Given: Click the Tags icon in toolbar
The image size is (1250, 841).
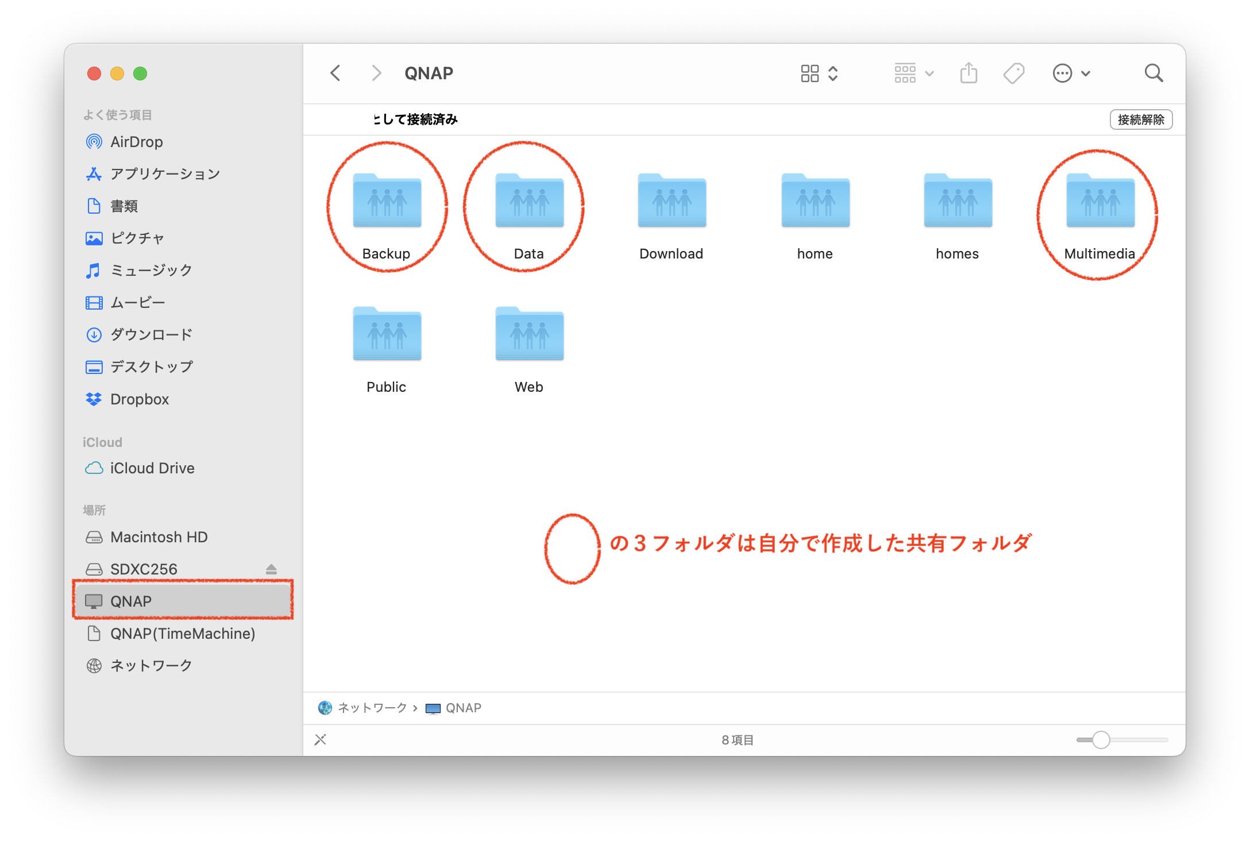Looking at the screenshot, I should 1013,74.
